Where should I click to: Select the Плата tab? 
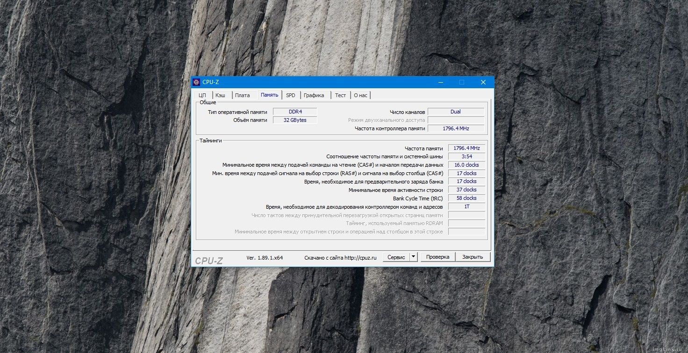[242, 95]
